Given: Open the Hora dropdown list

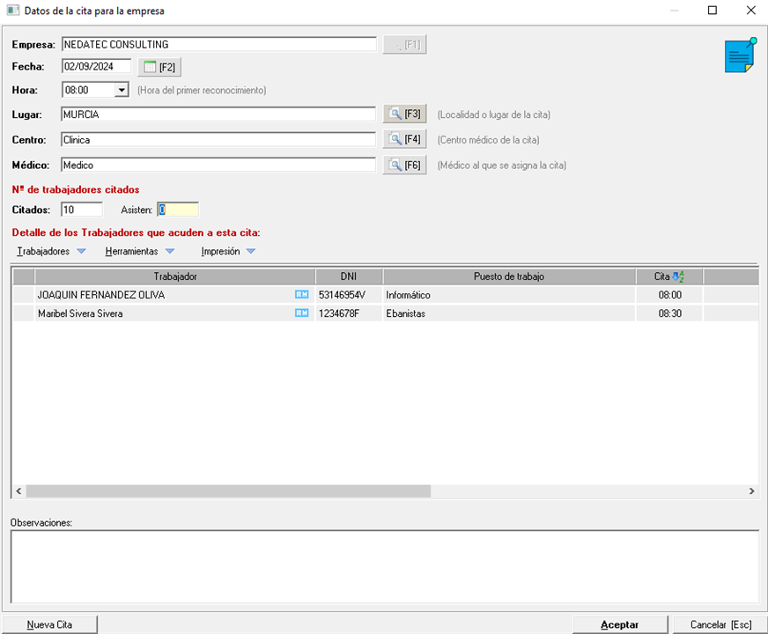Looking at the screenshot, I should point(122,90).
